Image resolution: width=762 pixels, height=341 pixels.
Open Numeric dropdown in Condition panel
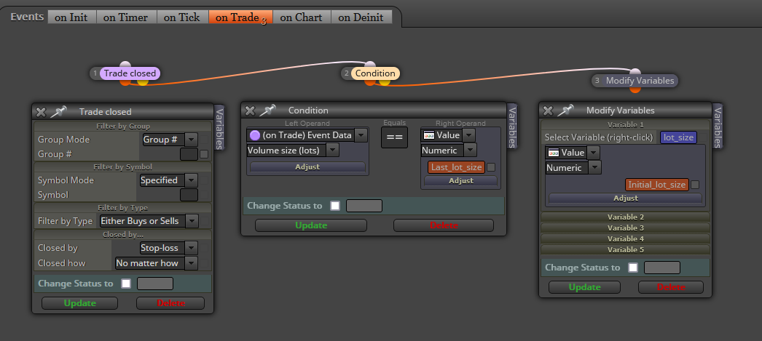[449, 151]
